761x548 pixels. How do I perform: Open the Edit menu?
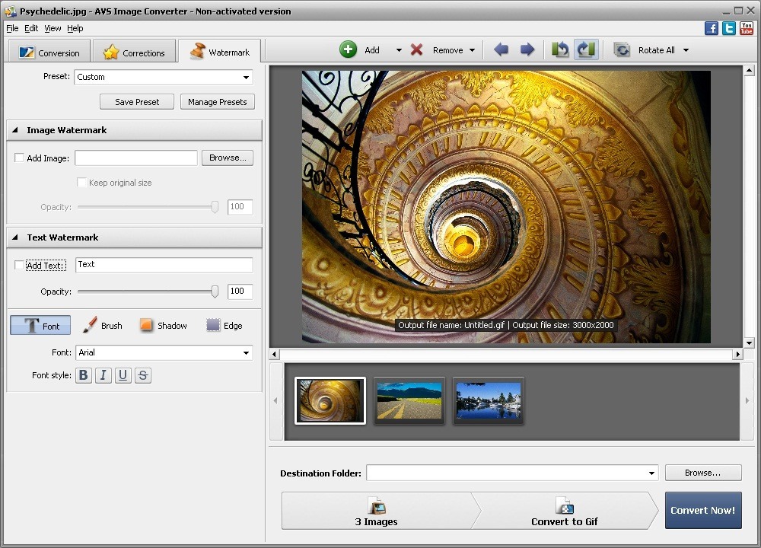[x=30, y=28]
